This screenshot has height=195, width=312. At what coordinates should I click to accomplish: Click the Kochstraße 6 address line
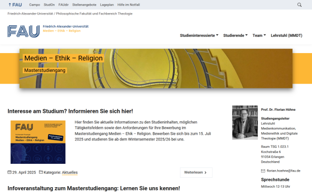(271, 152)
